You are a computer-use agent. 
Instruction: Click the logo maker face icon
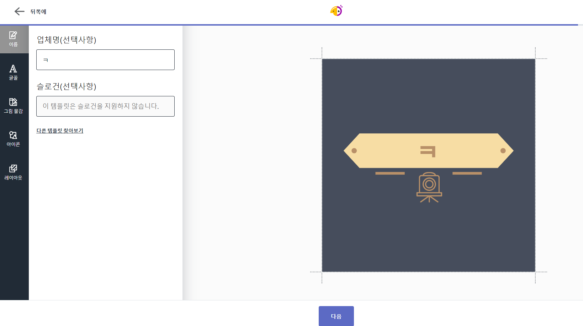pos(336,11)
